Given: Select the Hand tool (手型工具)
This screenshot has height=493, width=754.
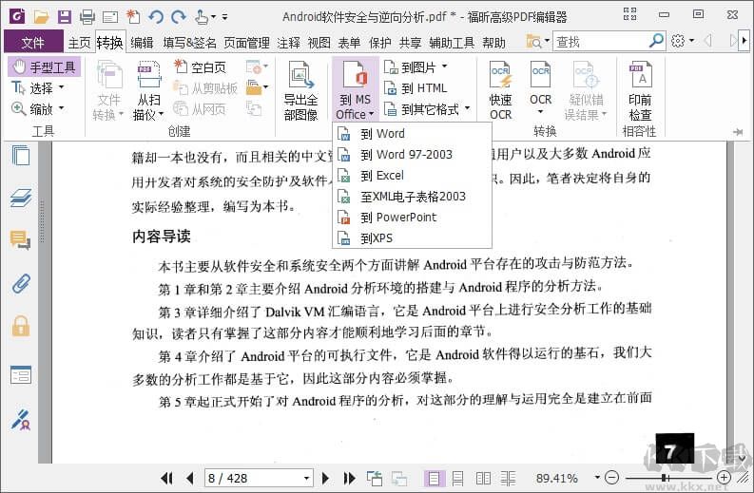Looking at the screenshot, I should point(45,66).
